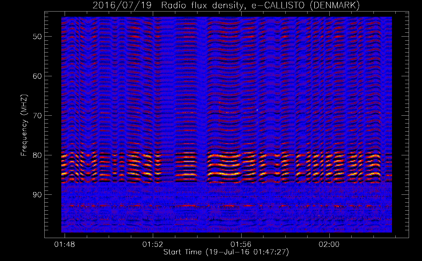The height and width of the screenshot is (261, 422).
Task: Click the 'Frequency (MHZ)' axis label
Action: point(24,125)
